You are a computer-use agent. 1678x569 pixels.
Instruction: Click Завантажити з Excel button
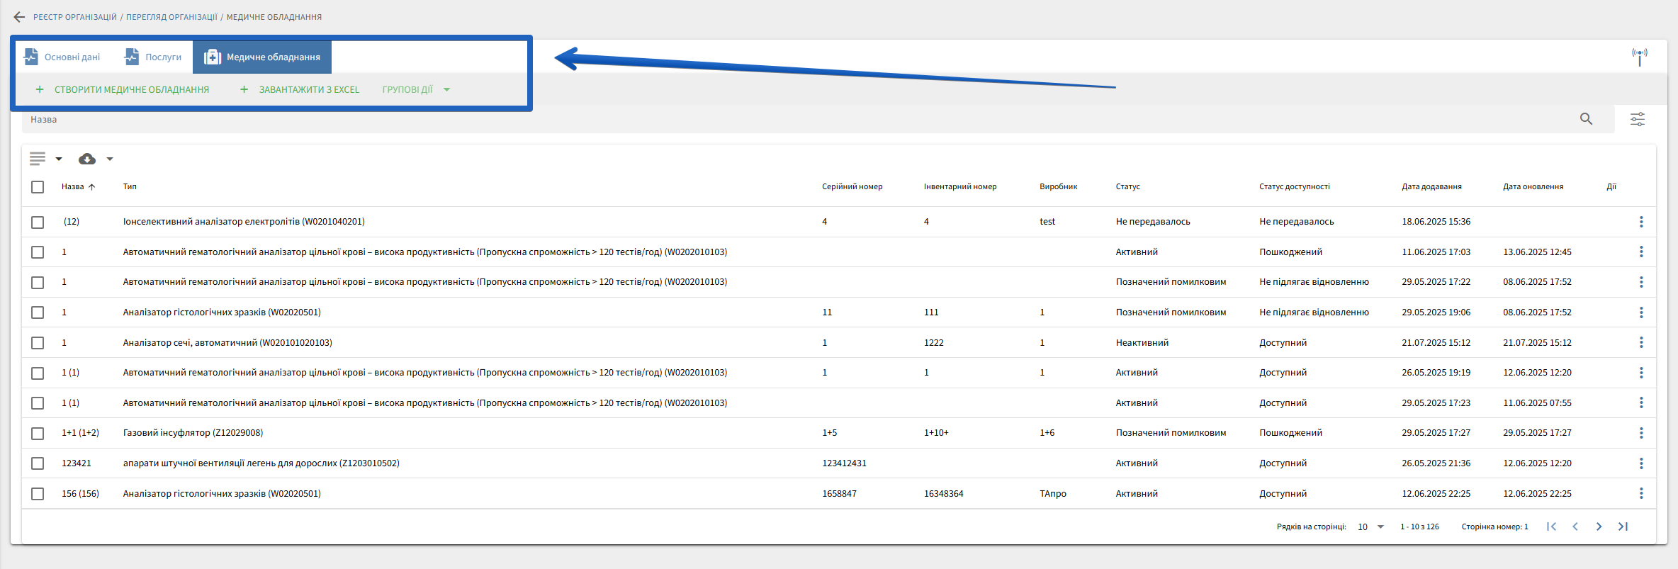(x=300, y=90)
